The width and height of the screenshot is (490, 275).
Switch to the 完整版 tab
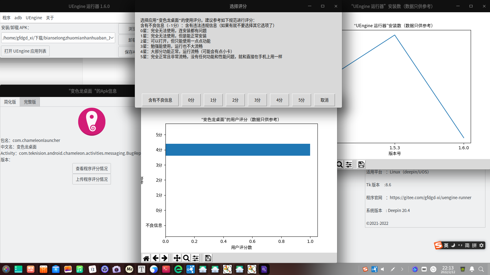tap(30, 102)
